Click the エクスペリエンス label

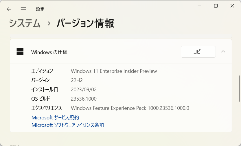47,108
